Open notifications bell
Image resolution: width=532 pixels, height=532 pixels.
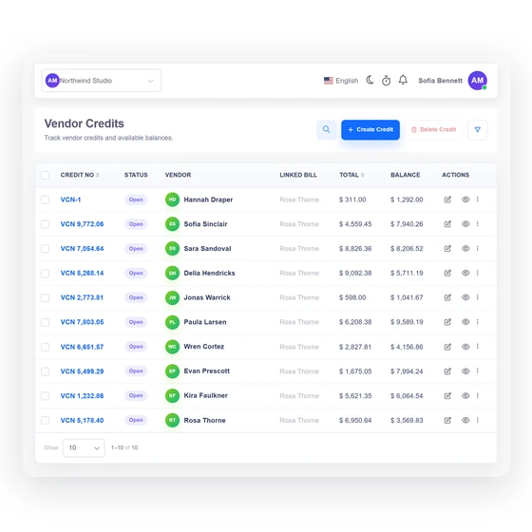403,80
